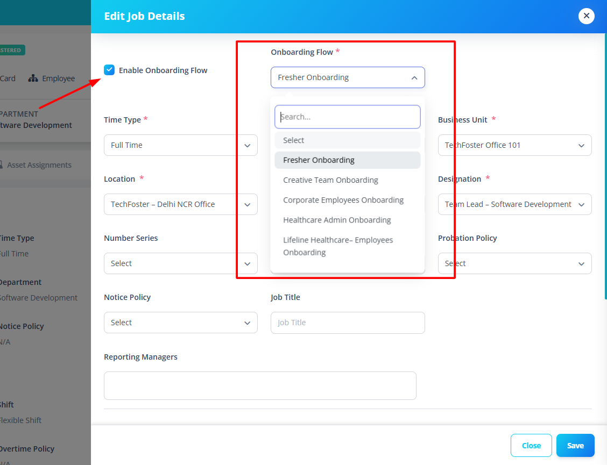Open the Business Unit dropdown
This screenshot has width=607, height=465.
[x=514, y=145]
